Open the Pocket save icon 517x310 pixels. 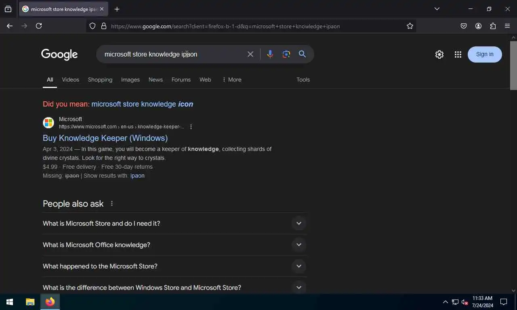(x=464, y=26)
